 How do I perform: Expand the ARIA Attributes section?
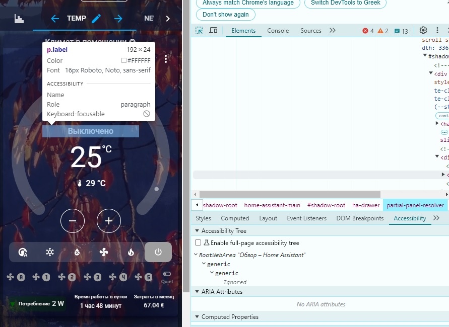pos(197,291)
